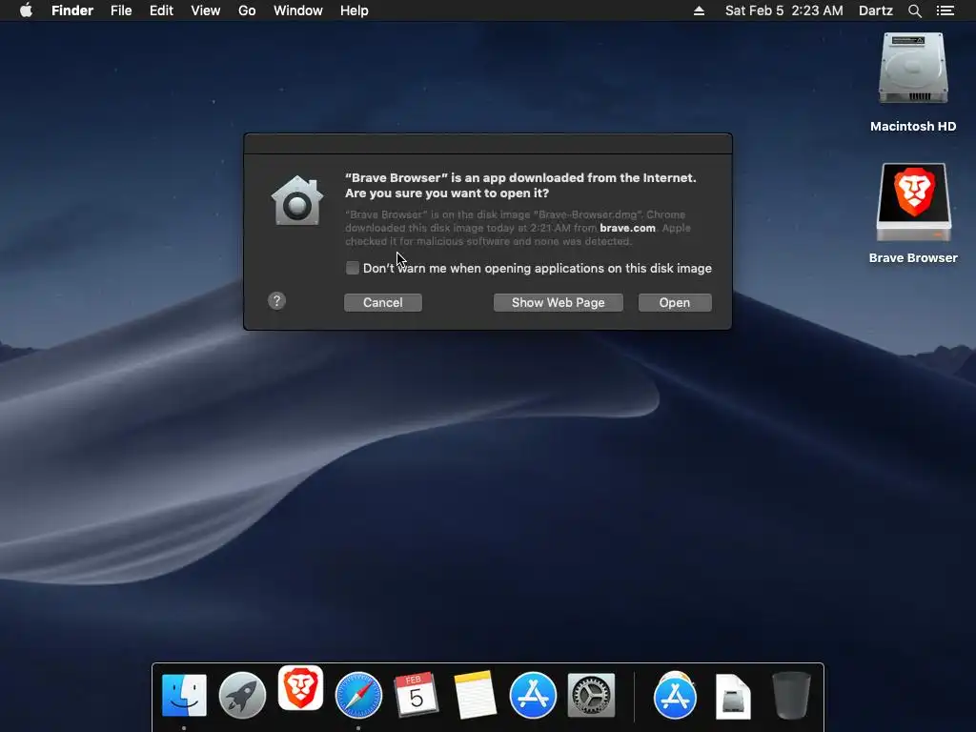Open the Trash in Dock
The image size is (976, 732).
point(791,695)
